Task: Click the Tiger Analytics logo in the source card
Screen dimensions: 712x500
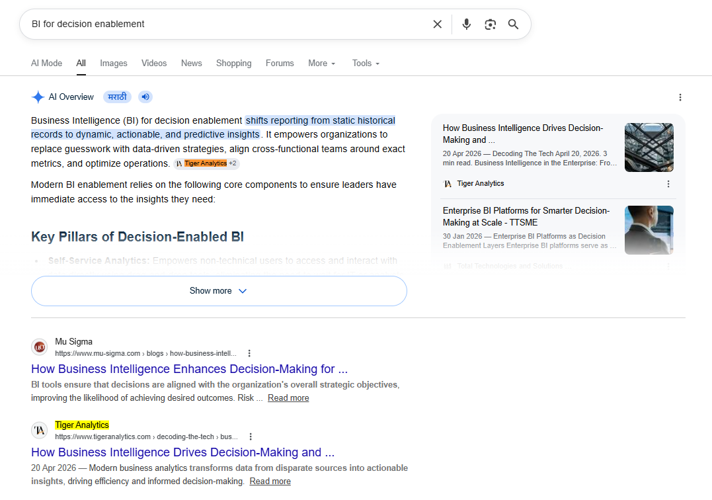Action: point(448,183)
